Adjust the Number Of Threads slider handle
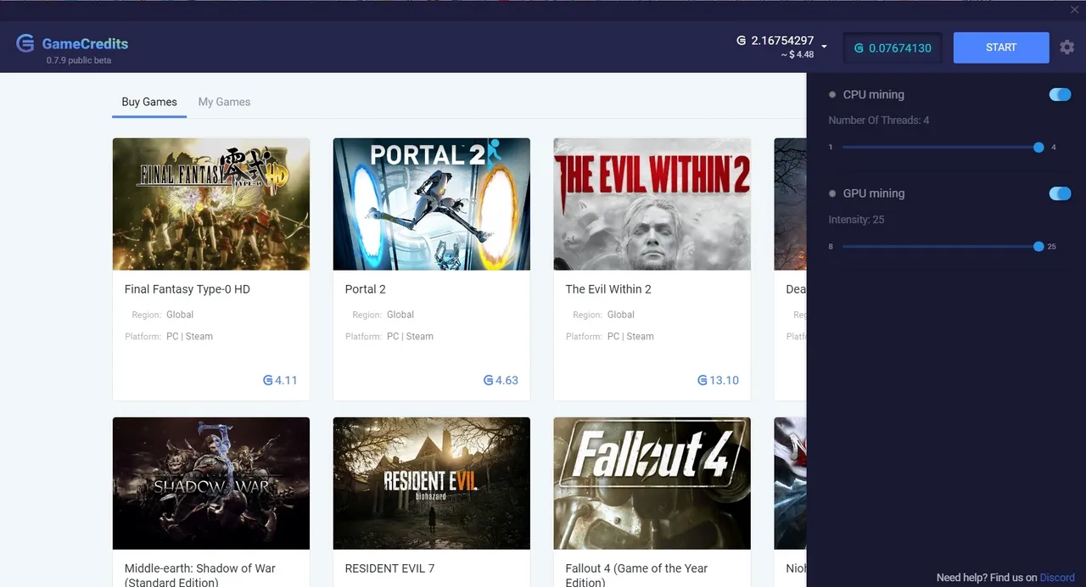Image resolution: width=1086 pixels, height=587 pixels. point(1038,148)
